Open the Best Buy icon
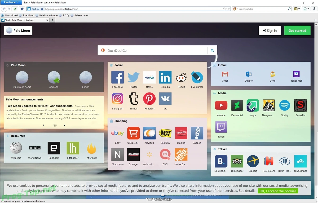Viewport: 318px width, 203px height. tap(165, 133)
